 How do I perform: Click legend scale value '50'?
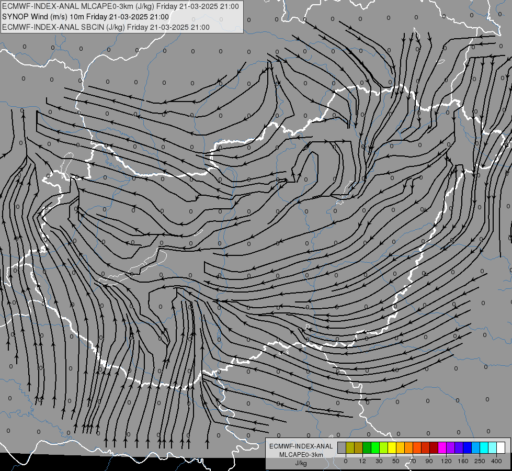pyautogui.click(x=396, y=461)
